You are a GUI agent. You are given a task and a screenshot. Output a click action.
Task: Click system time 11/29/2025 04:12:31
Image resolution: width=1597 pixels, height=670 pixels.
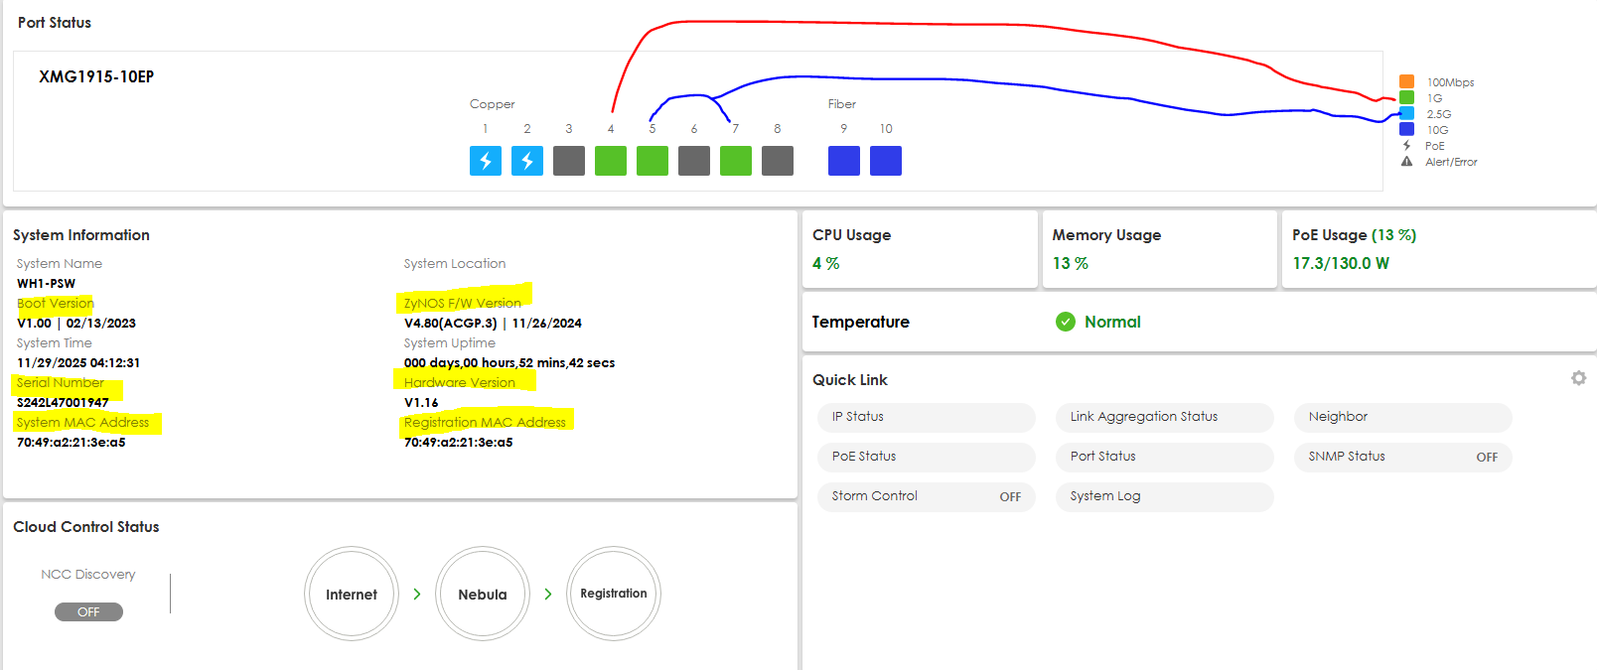[78, 362]
